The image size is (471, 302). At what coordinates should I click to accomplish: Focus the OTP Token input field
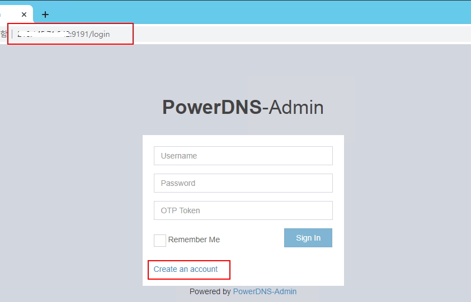(243, 210)
